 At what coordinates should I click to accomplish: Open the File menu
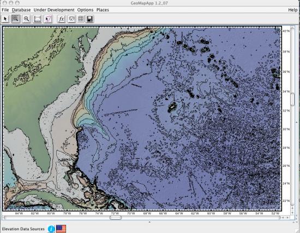coord(5,10)
